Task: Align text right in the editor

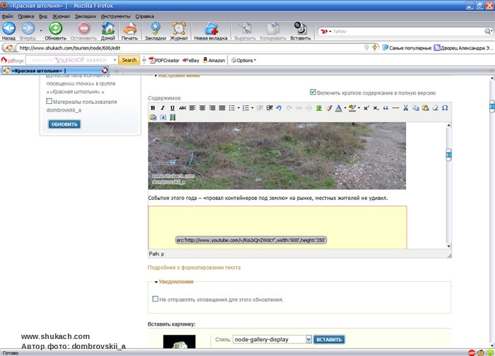Action: [x=212, y=108]
